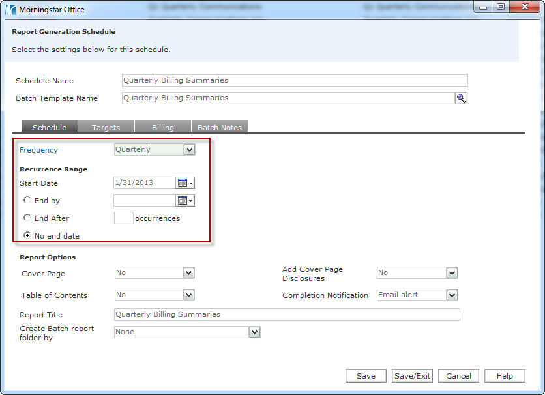
Task: Open the Start Date calendar picker
Action: click(x=186, y=183)
